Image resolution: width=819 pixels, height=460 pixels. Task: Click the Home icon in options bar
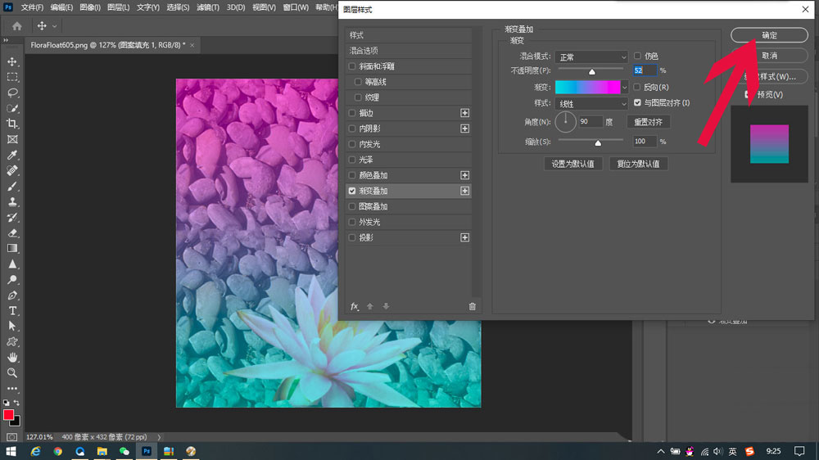pos(16,25)
